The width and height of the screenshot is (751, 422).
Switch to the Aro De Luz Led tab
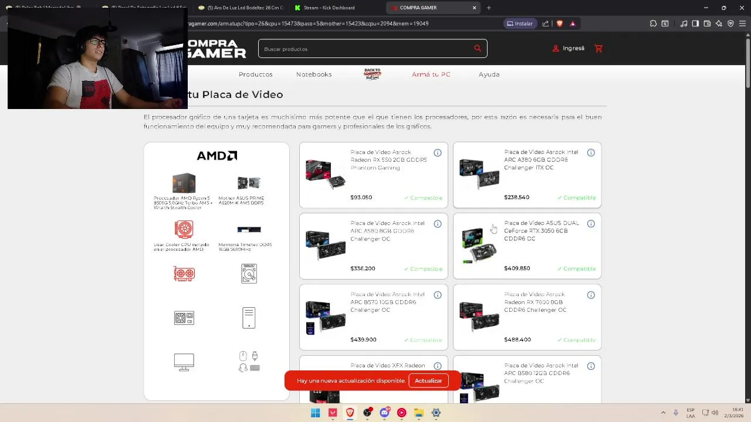[241, 8]
